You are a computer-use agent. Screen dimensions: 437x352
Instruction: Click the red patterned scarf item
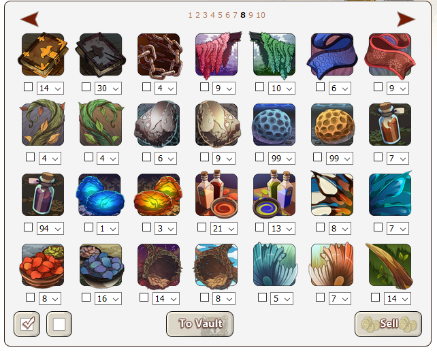coord(389,55)
